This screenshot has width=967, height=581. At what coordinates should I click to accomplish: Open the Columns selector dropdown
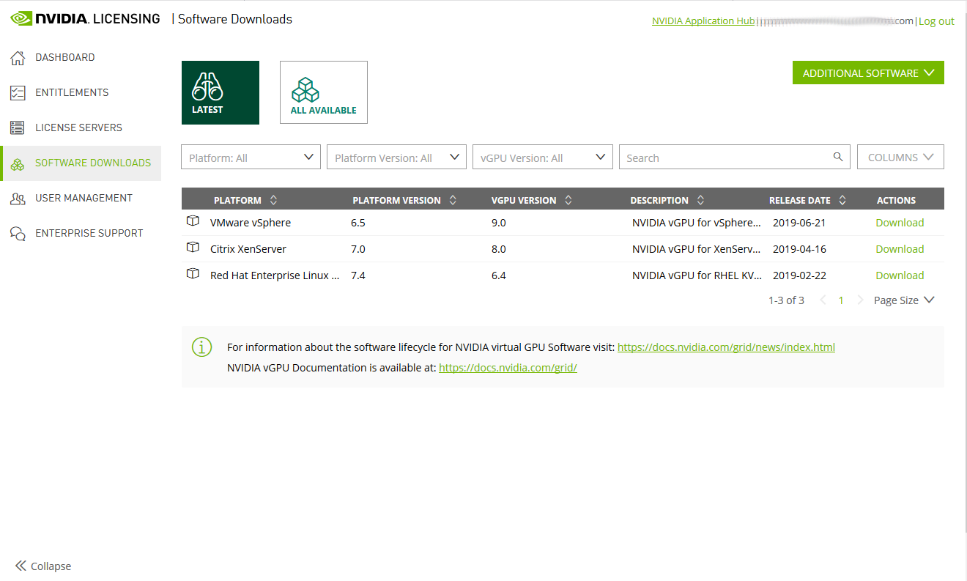click(x=900, y=158)
